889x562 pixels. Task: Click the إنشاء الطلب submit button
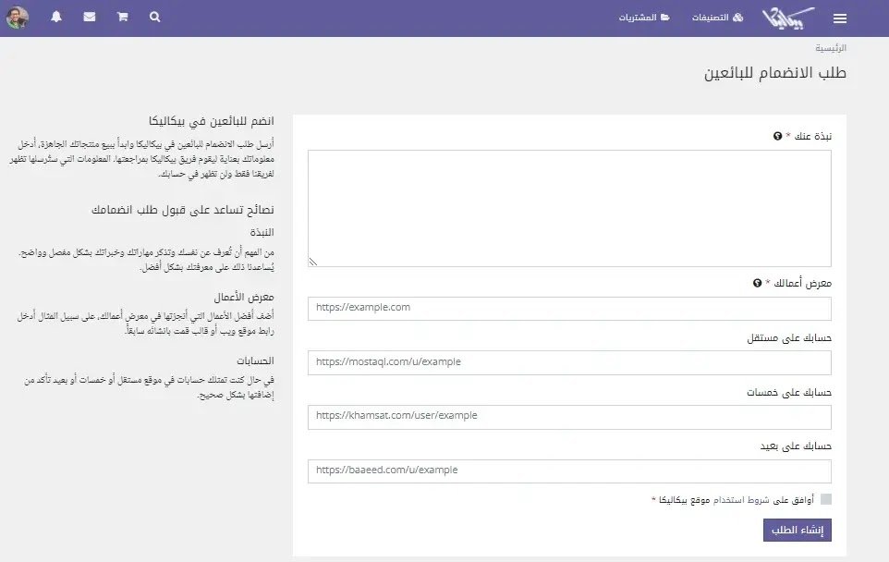pyautogui.click(x=797, y=530)
